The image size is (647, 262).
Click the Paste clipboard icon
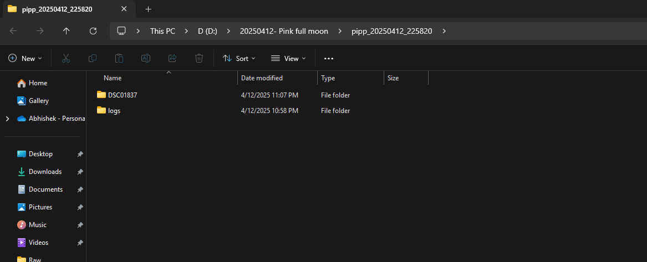[119, 58]
